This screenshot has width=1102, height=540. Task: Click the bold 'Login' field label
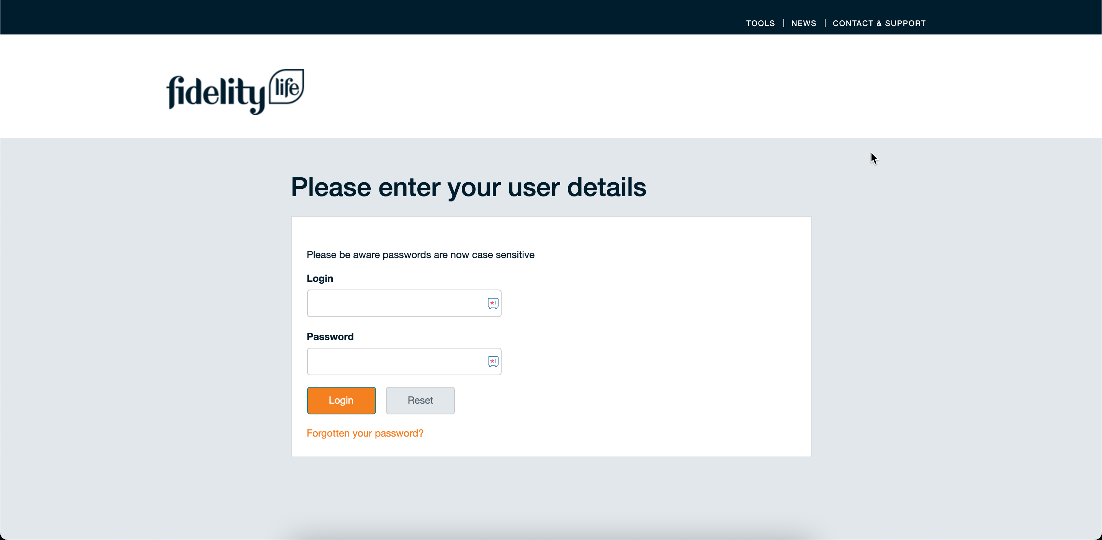[320, 278]
